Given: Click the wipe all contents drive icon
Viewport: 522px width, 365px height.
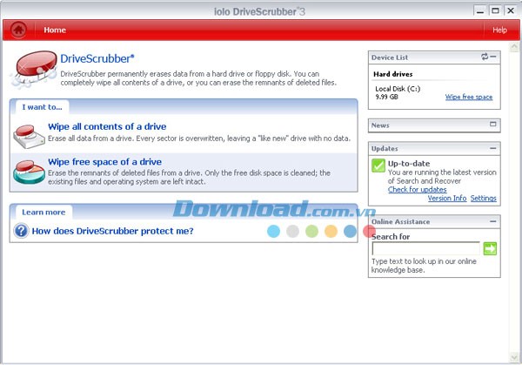Looking at the screenshot, I should pos(29,137).
